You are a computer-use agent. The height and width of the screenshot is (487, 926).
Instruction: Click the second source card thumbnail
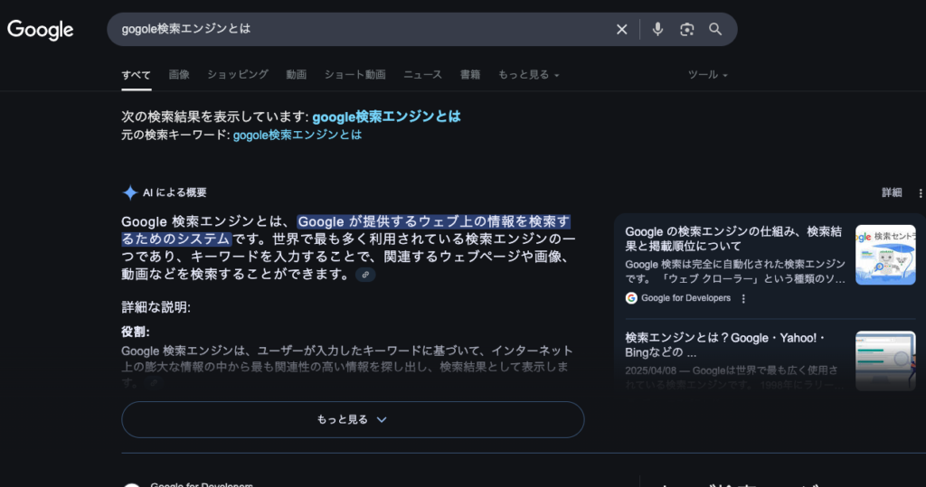885,361
